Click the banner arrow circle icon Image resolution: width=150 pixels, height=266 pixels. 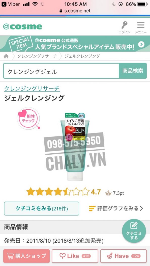tap(141, 45)
